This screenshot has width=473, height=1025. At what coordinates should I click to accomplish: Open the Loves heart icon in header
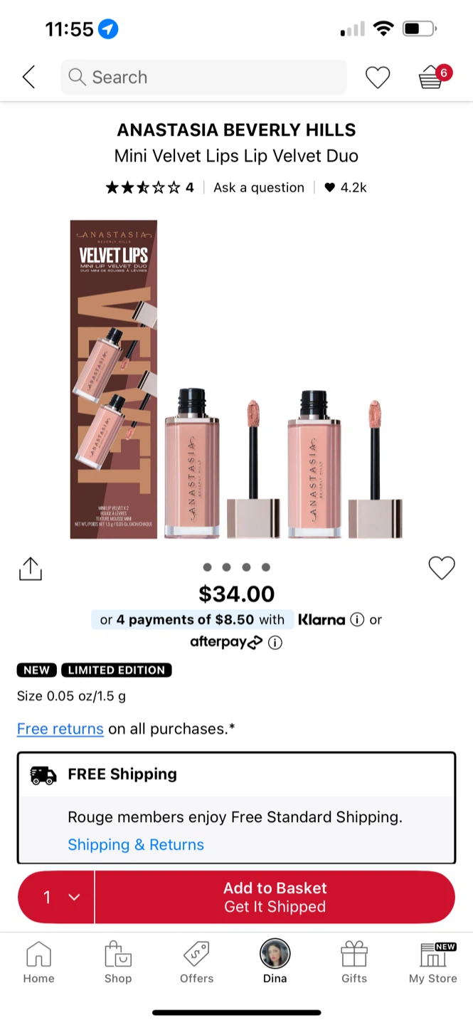378,77
